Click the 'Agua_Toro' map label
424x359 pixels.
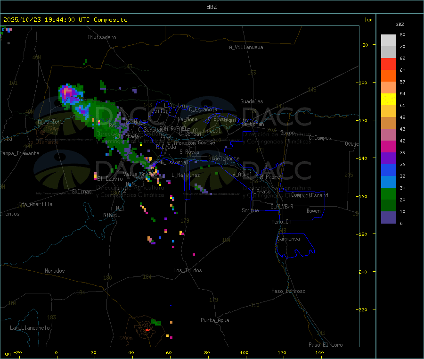50,122
